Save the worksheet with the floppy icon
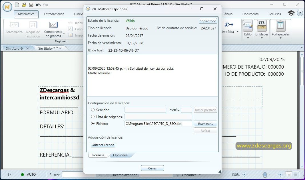This screenshot has height=180, width=305. pyautogui.click(x=31, y=5)
